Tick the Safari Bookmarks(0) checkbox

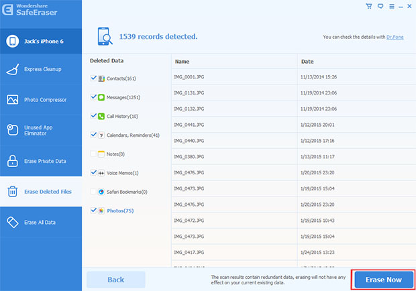[x=93, y=192]
